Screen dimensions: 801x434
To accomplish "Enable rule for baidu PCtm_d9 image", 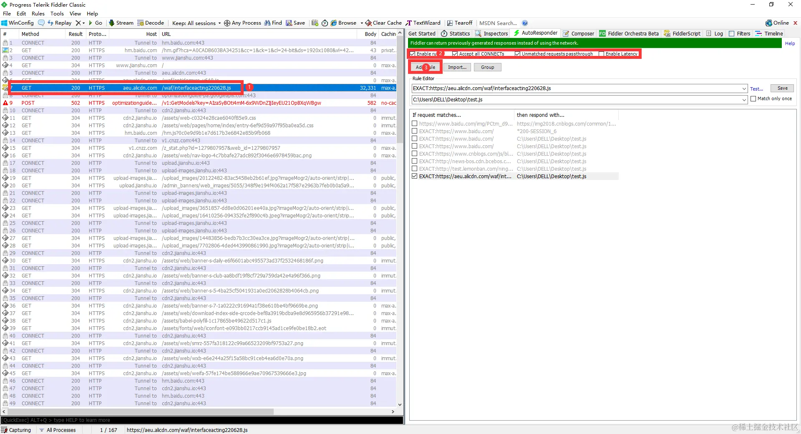I will pyautogui.click(x=415, y=124).
